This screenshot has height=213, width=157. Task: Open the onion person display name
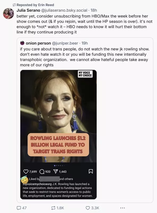(38, 43)
